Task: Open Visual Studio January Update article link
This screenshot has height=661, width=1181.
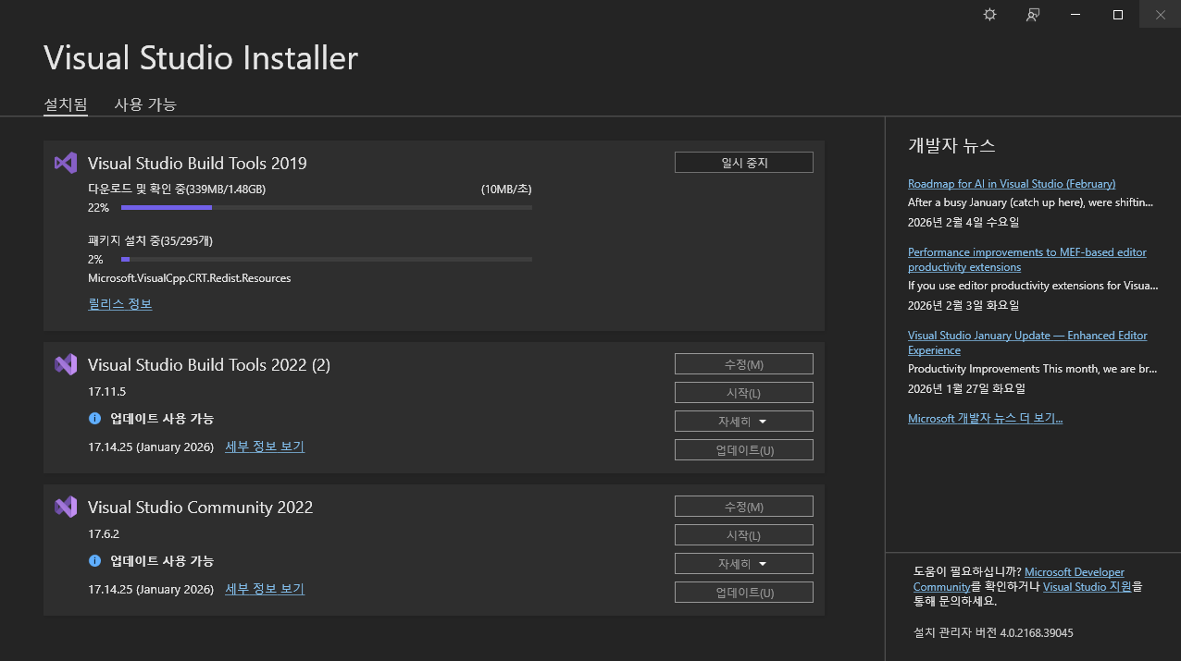Action: click(x=1027, y=343)
